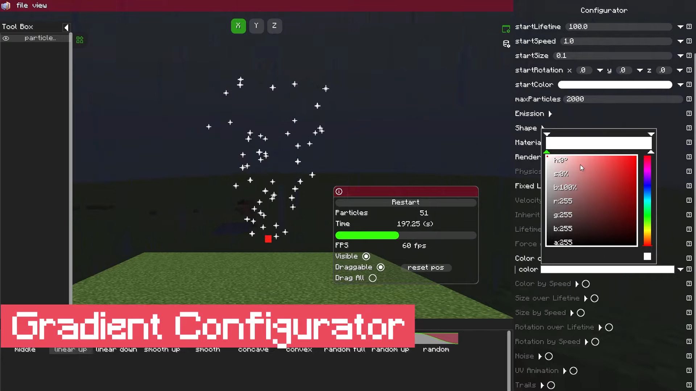The width and height of the screenshot is (696, 391).
Task: Open the File menu
Action: coord(22,5)
